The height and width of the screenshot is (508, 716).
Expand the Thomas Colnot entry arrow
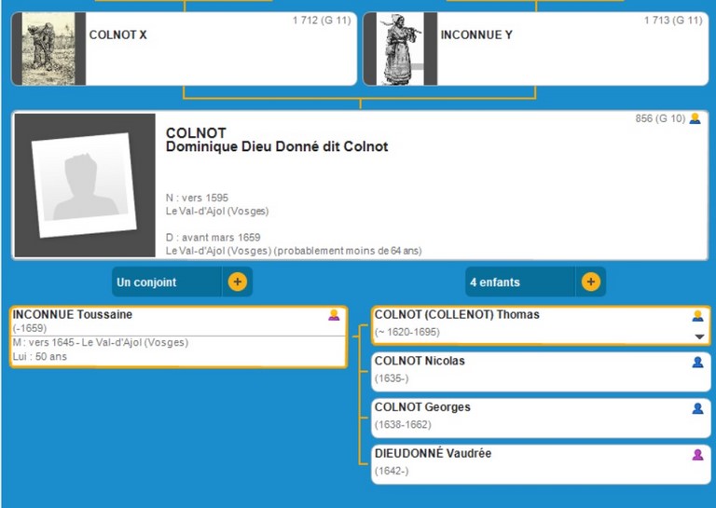[698, 336]
